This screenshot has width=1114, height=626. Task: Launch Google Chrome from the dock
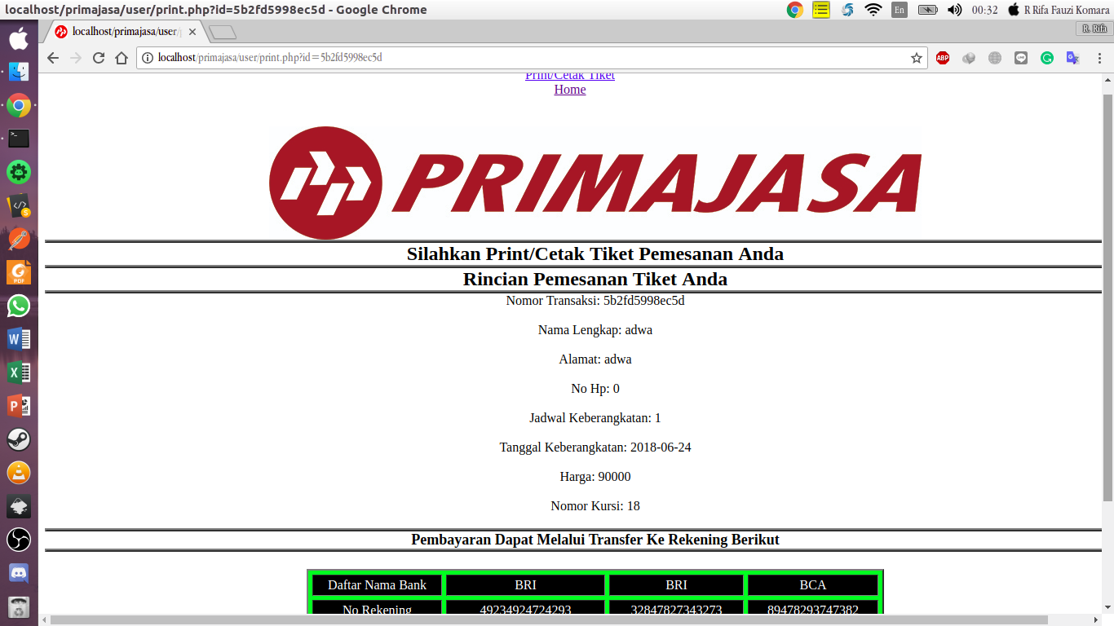point(19,105)
